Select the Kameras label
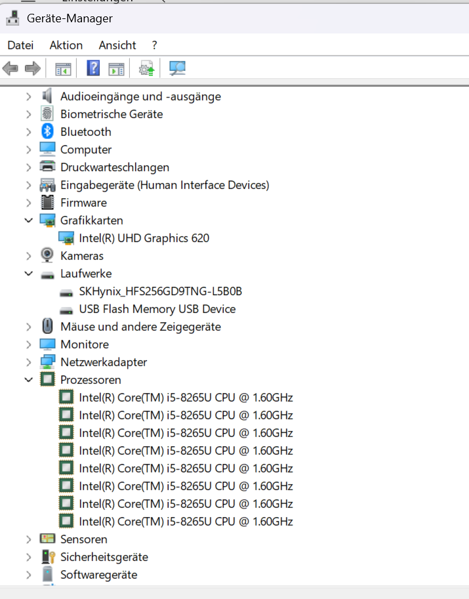 pyautogui.click(x=82, y=256)
